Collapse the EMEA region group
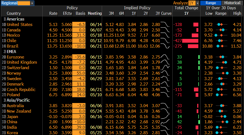Screen dimensions: 244x135 11,51
